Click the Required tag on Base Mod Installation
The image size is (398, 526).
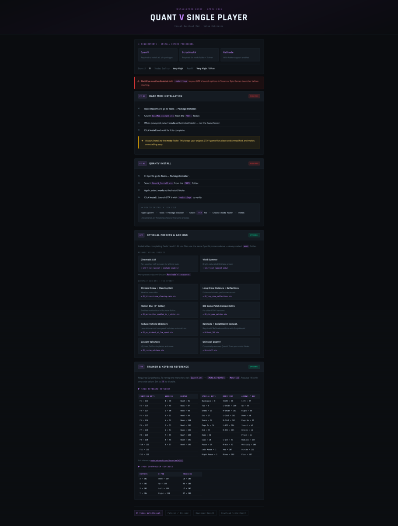coord(254,96)
